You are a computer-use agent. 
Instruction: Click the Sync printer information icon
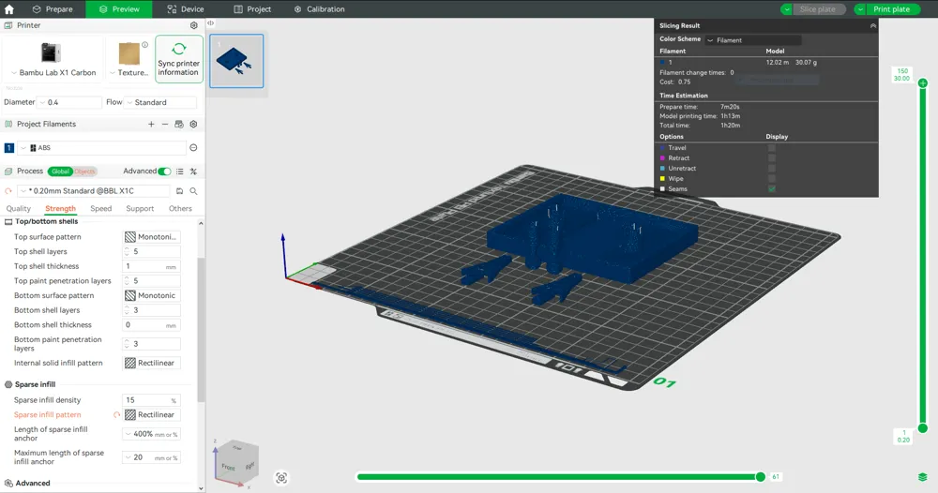[x=179, y=59]
